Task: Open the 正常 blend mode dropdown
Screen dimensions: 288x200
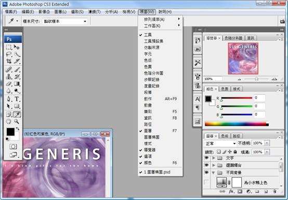Action: tap(220, 144)
